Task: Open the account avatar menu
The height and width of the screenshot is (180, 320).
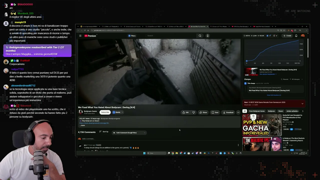Action: tap(303, 36)
